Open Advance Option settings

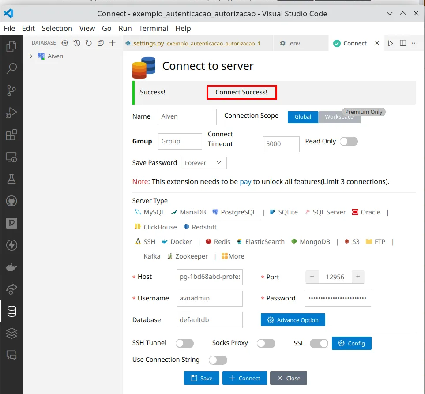point(293,320)
